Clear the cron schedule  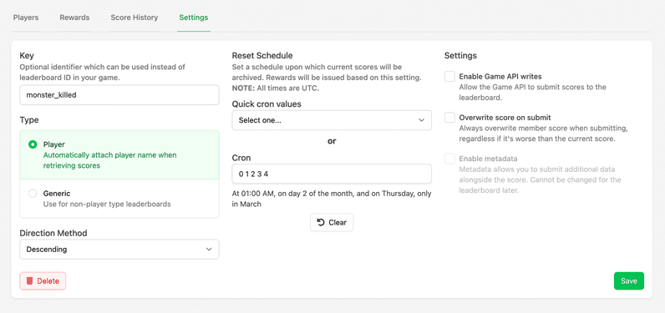pos(332,222)
